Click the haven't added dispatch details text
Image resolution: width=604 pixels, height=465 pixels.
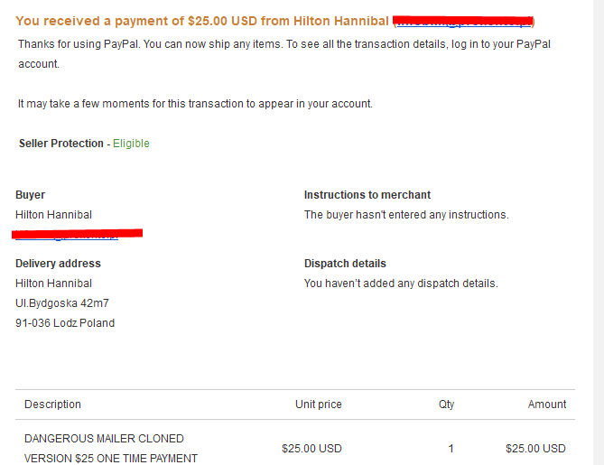(401, 284)
